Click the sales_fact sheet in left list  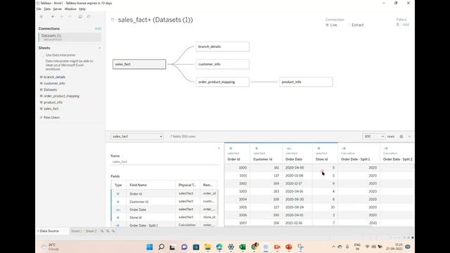(x=51, y=109)
